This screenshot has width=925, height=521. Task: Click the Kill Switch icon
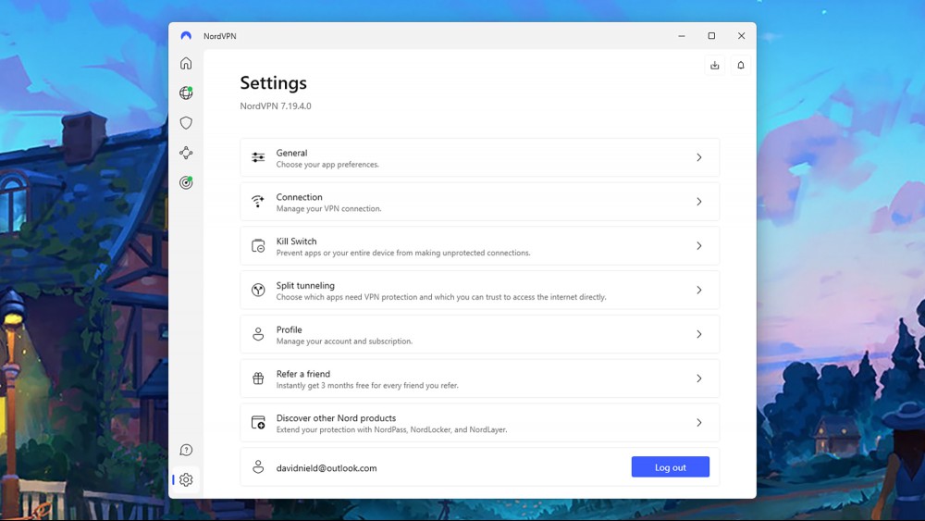258,245
